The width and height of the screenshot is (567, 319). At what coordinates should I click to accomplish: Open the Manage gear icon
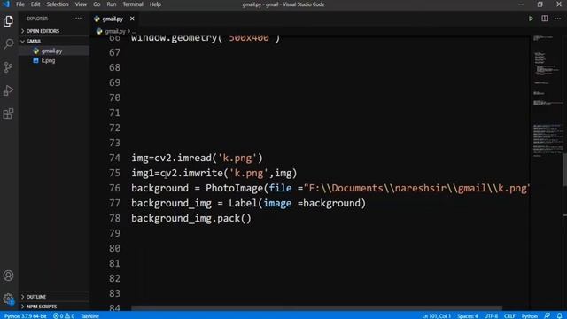point(8,299)
